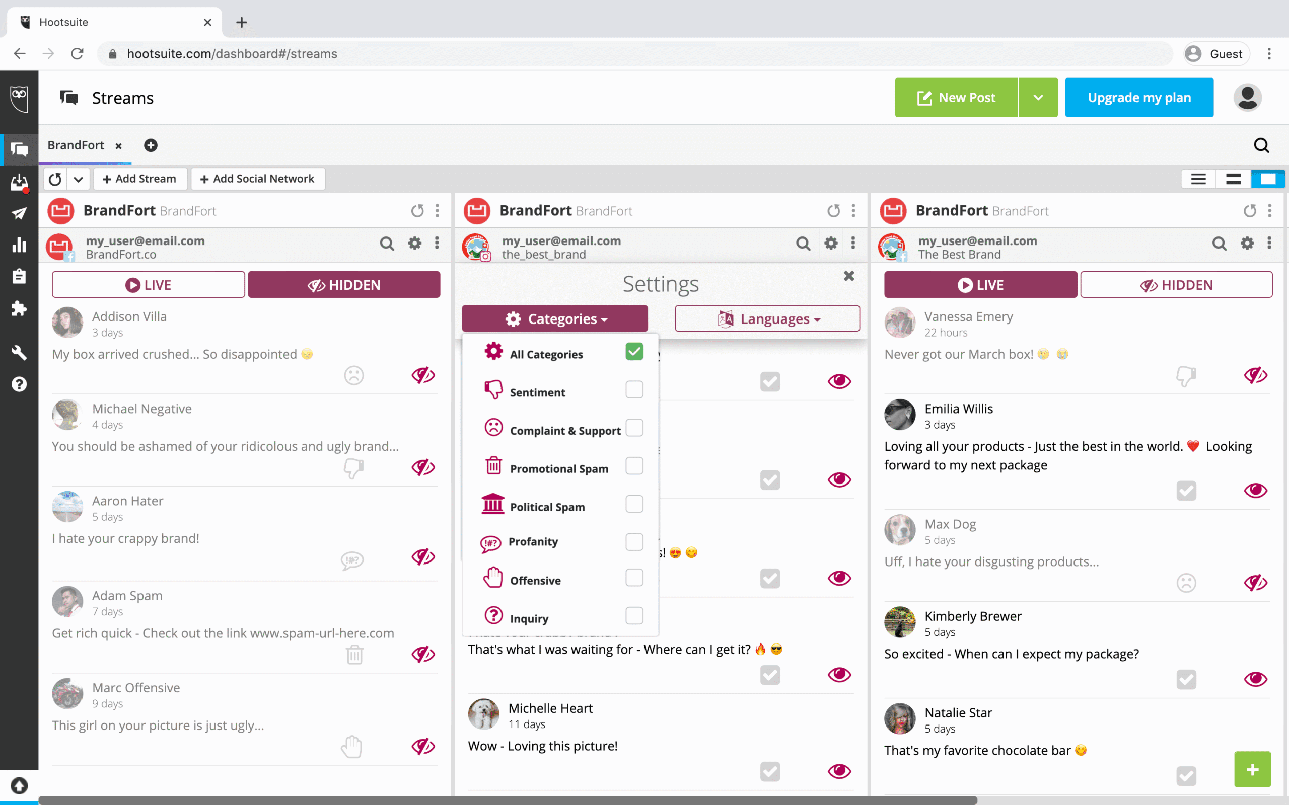
Task: Expand the refresh interval dropdown chevron
Action: (79, 179)
